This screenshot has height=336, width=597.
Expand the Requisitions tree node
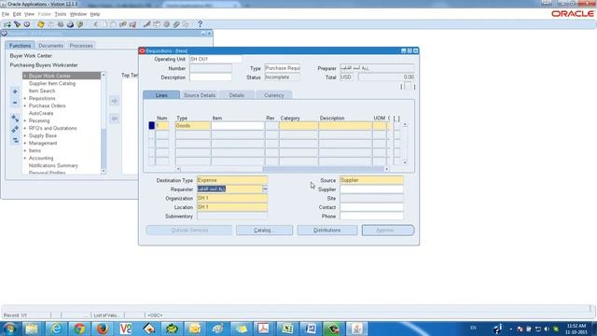(x=25, y=98)
